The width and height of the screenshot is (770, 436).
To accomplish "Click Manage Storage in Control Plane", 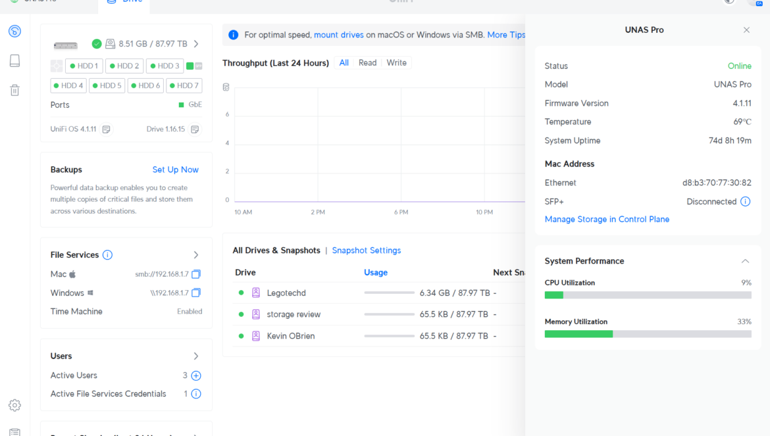I will pyautogui.click(x=607, y=219).
